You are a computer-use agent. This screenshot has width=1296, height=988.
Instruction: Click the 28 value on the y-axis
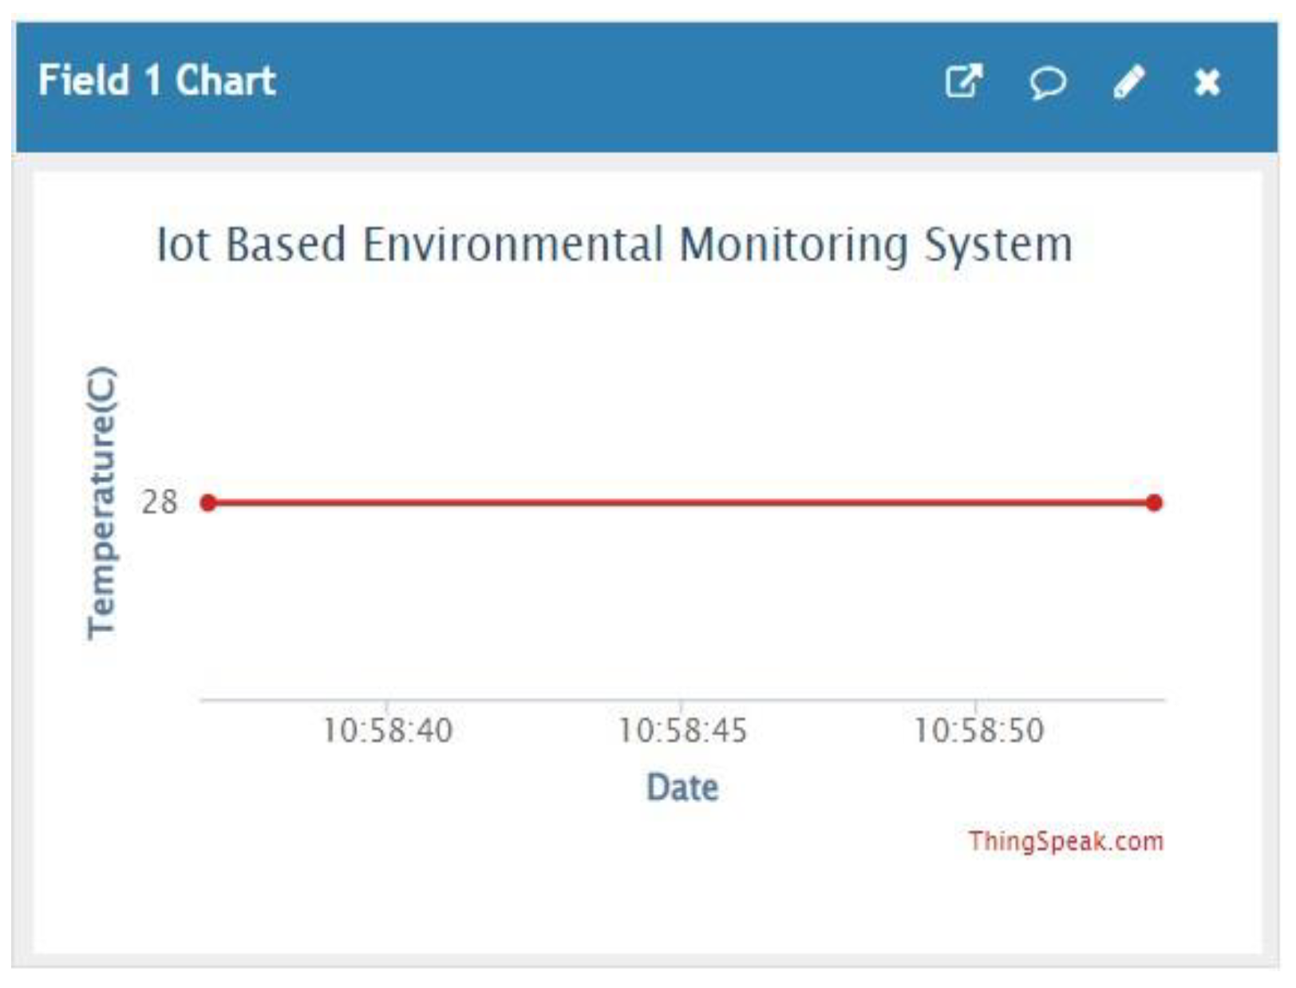pos(159,503)
